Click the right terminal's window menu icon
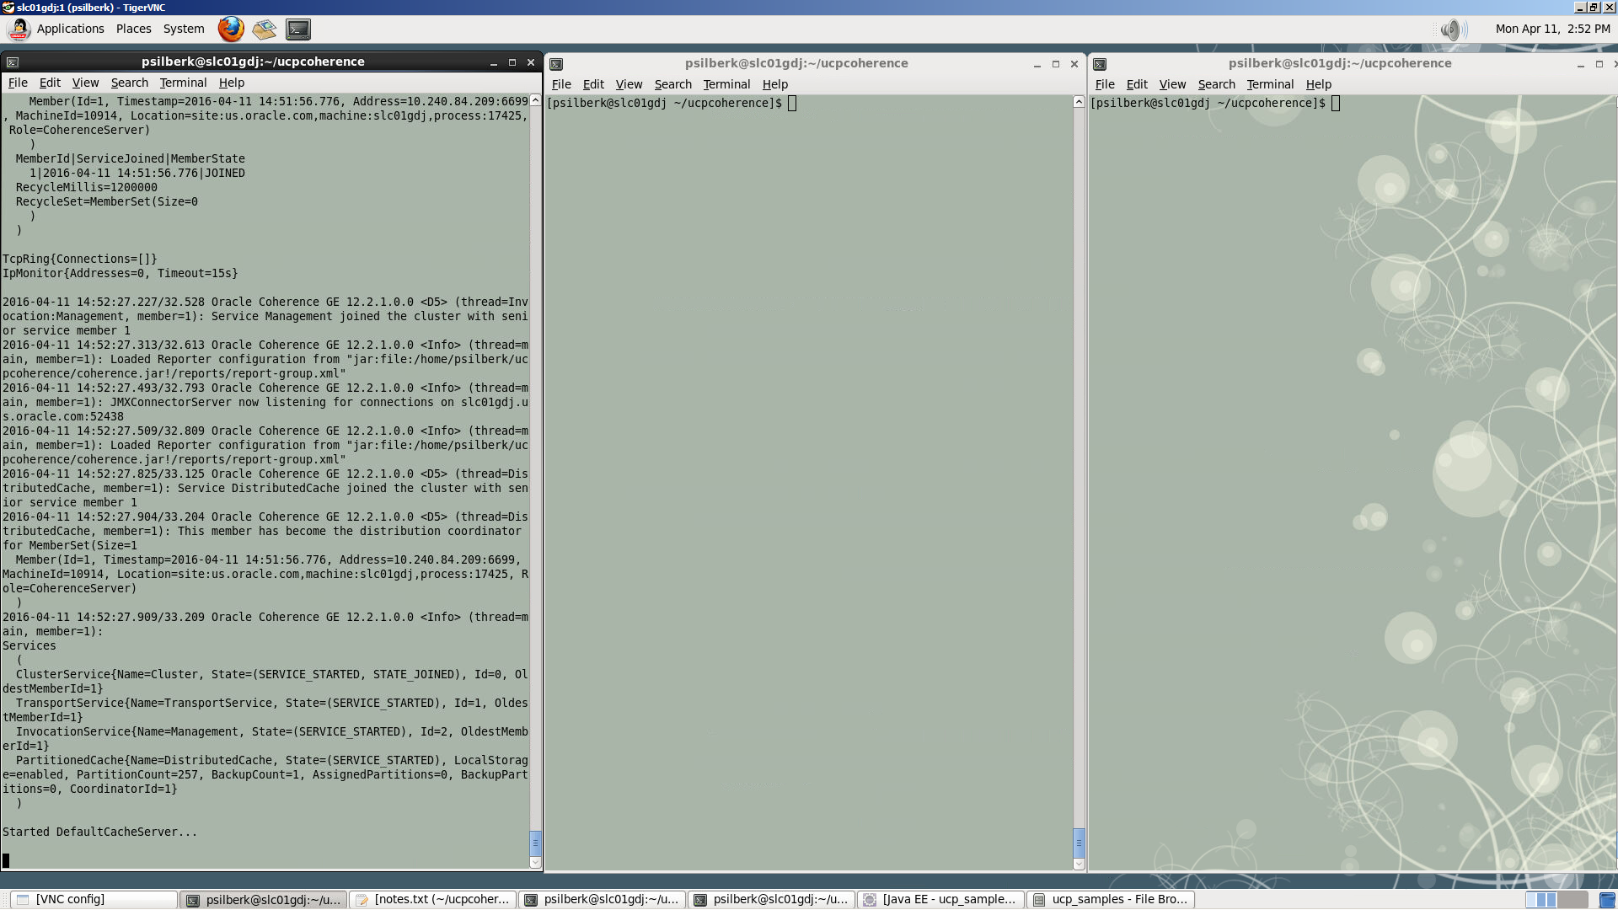The height and width of the screenshot is (910, 1618). tap(1100, 64)
